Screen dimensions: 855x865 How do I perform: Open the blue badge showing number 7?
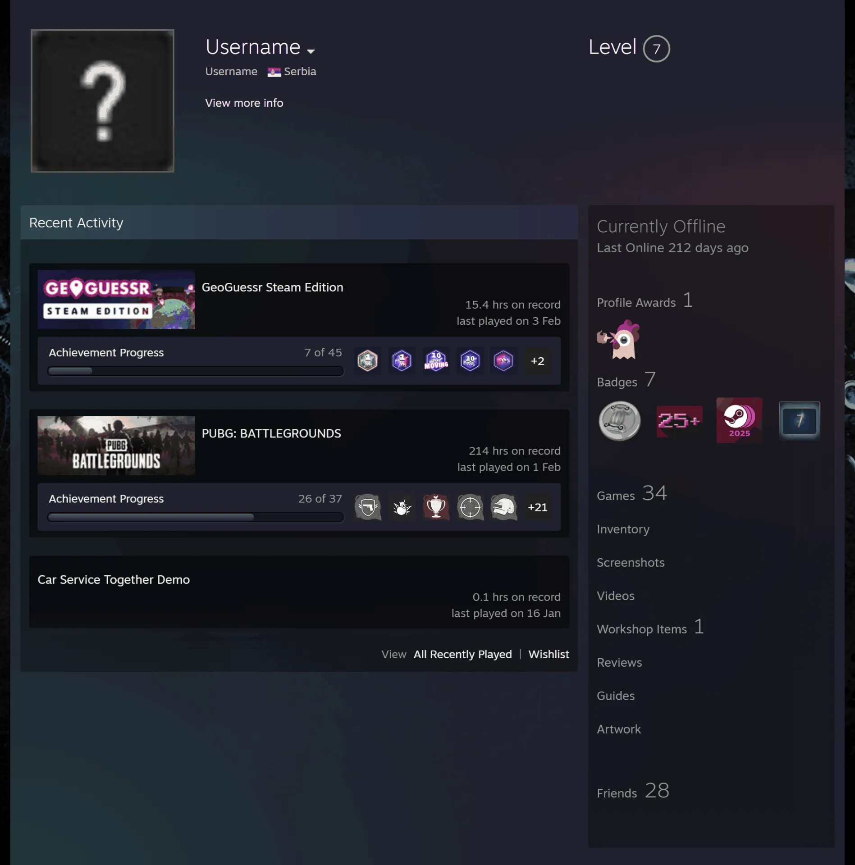click(799, 421)
